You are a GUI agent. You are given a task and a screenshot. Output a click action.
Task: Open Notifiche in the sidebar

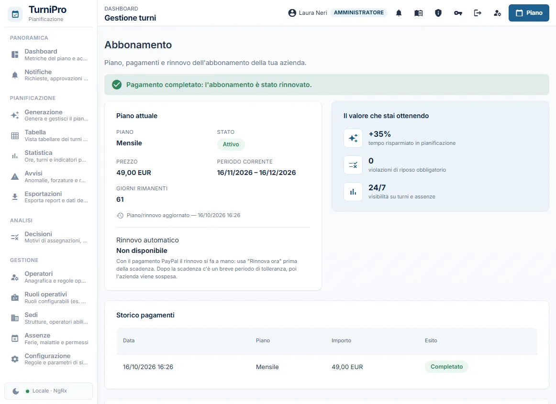click(x=49, y=75)
